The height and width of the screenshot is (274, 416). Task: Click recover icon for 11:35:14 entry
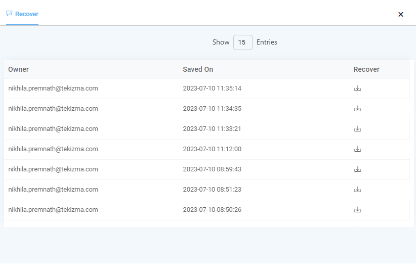click(357, 88)
